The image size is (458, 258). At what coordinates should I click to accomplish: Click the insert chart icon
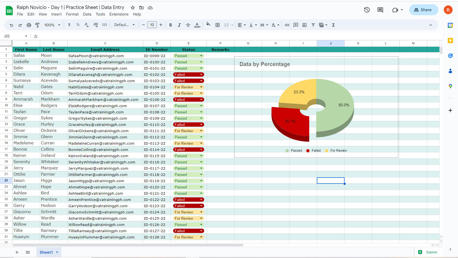305,25
